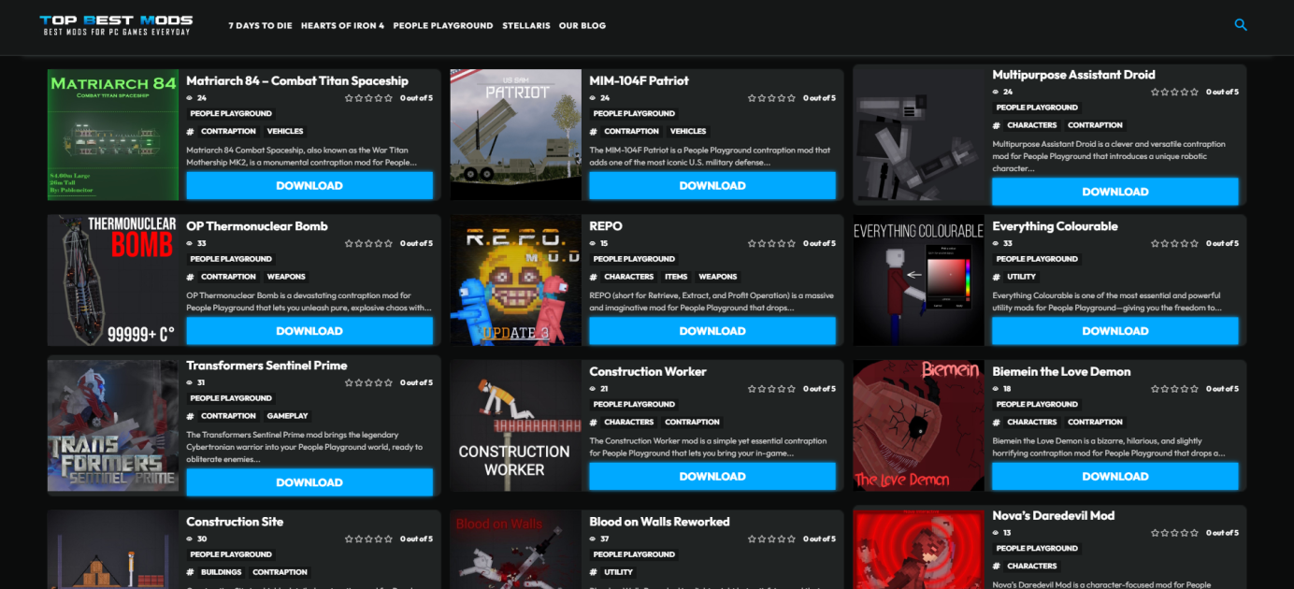This screenshot has height=589, width=1294.
Task: Download the OP Thermonuclear Bomb mod
Action: [309, 331]
